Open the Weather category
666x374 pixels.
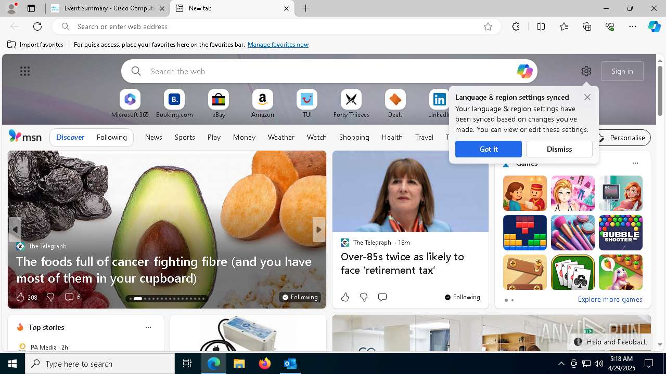coord(281,137)
